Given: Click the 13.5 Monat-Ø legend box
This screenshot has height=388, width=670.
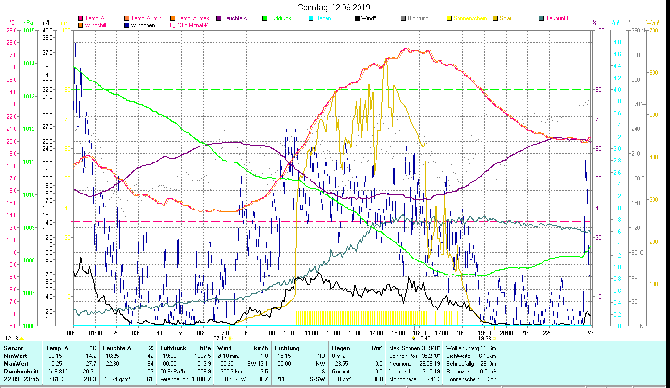Looking at the screenshot, I should click(173, 25).
